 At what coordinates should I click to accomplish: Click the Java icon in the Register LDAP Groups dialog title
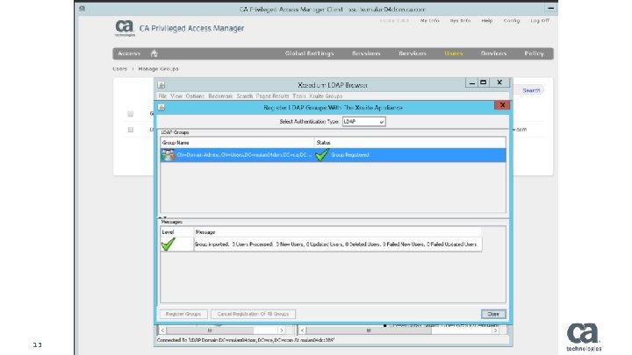[x=162, y=108]
